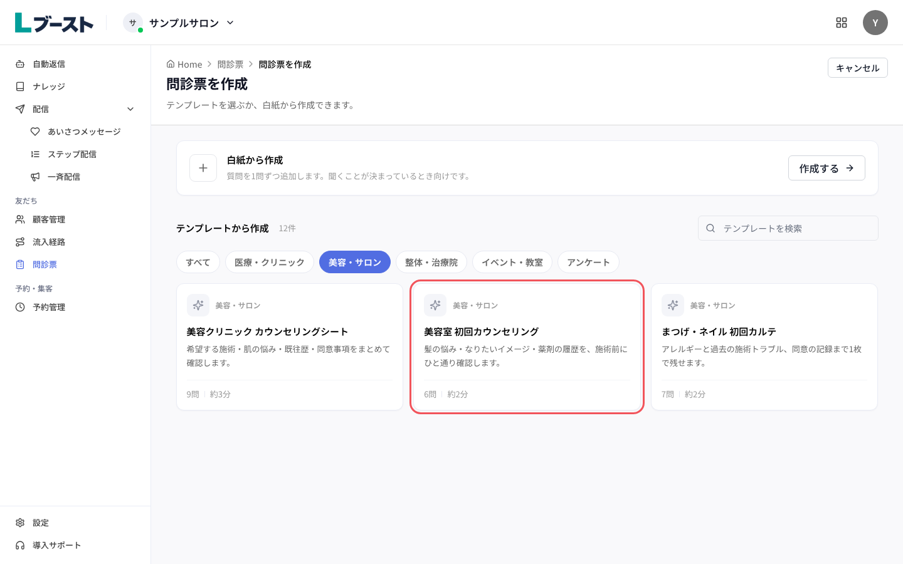Screen dimensions: 903x564
Task: Click the キャンセル button
Action: 858,68
